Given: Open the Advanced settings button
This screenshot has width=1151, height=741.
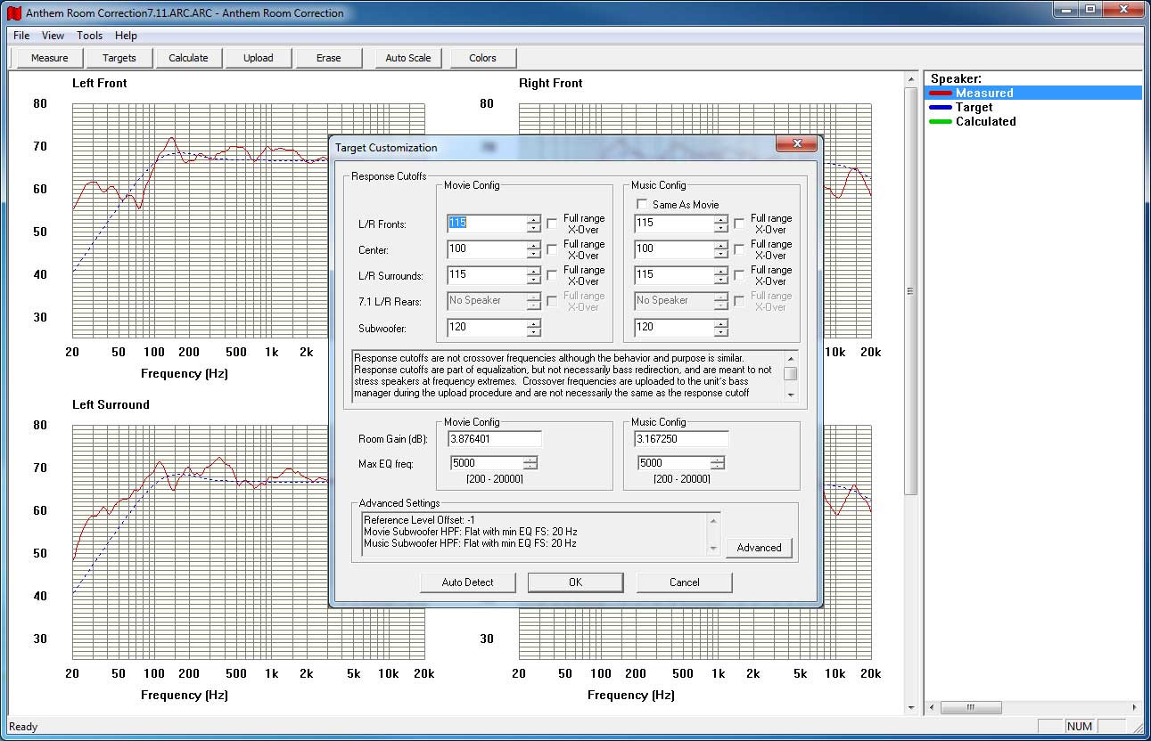Looking at the screenshot, I should click(759, 548).
